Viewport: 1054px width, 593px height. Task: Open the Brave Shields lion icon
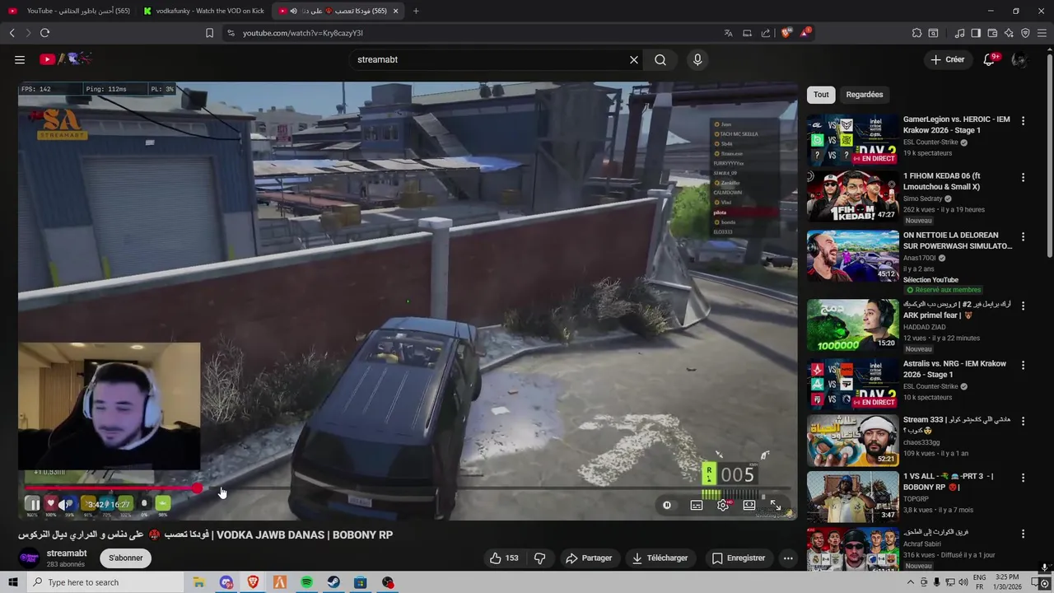pyautogui.click(x=786, y=33)
